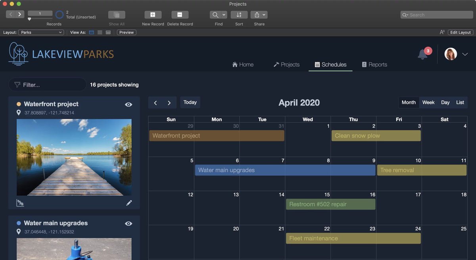The width and height of the screenshot is (476, 260).
Task: Open the Share toolbar icon
Action: pos(257,14)
